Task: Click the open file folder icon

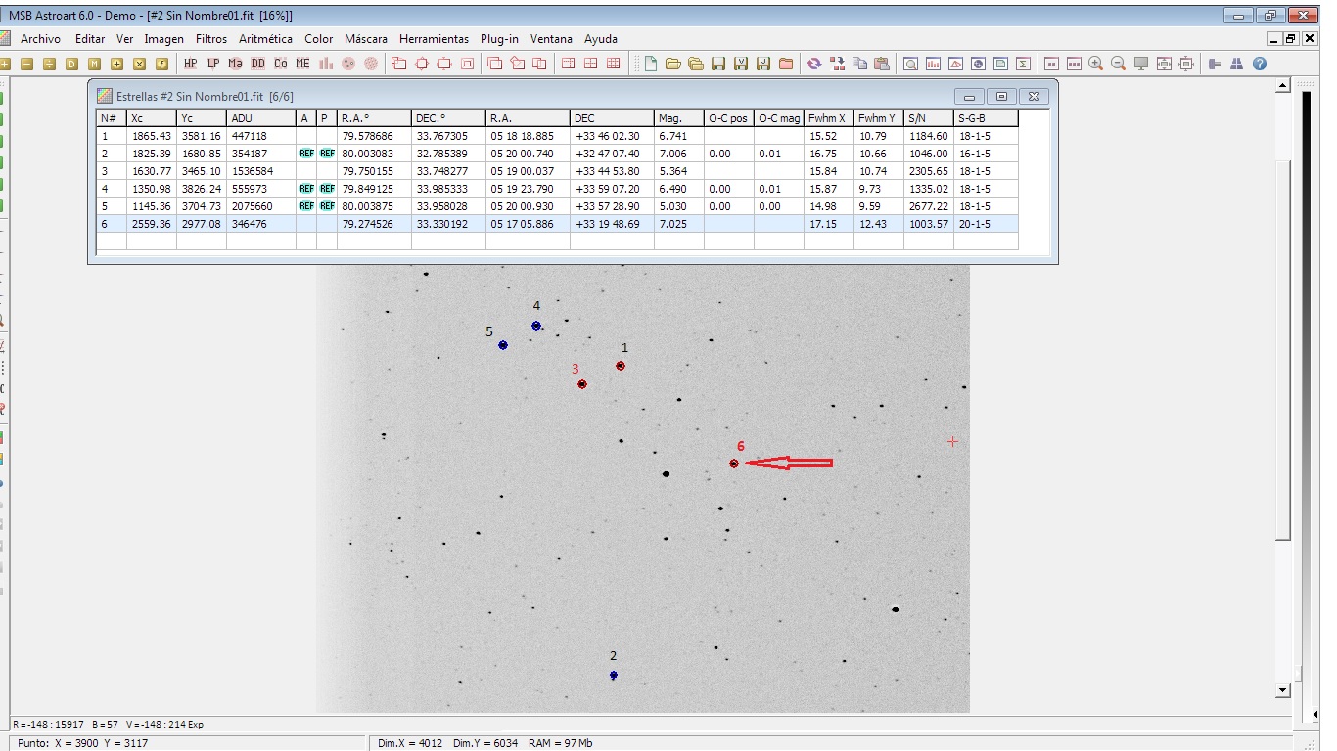Action: point(673,64)
